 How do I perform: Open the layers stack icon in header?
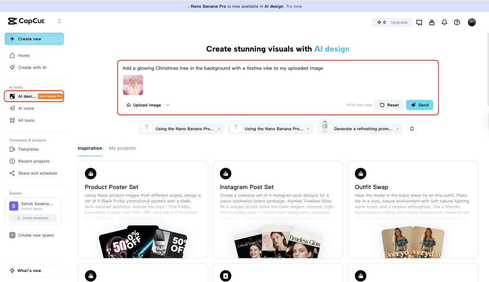[x=432, y=23]
